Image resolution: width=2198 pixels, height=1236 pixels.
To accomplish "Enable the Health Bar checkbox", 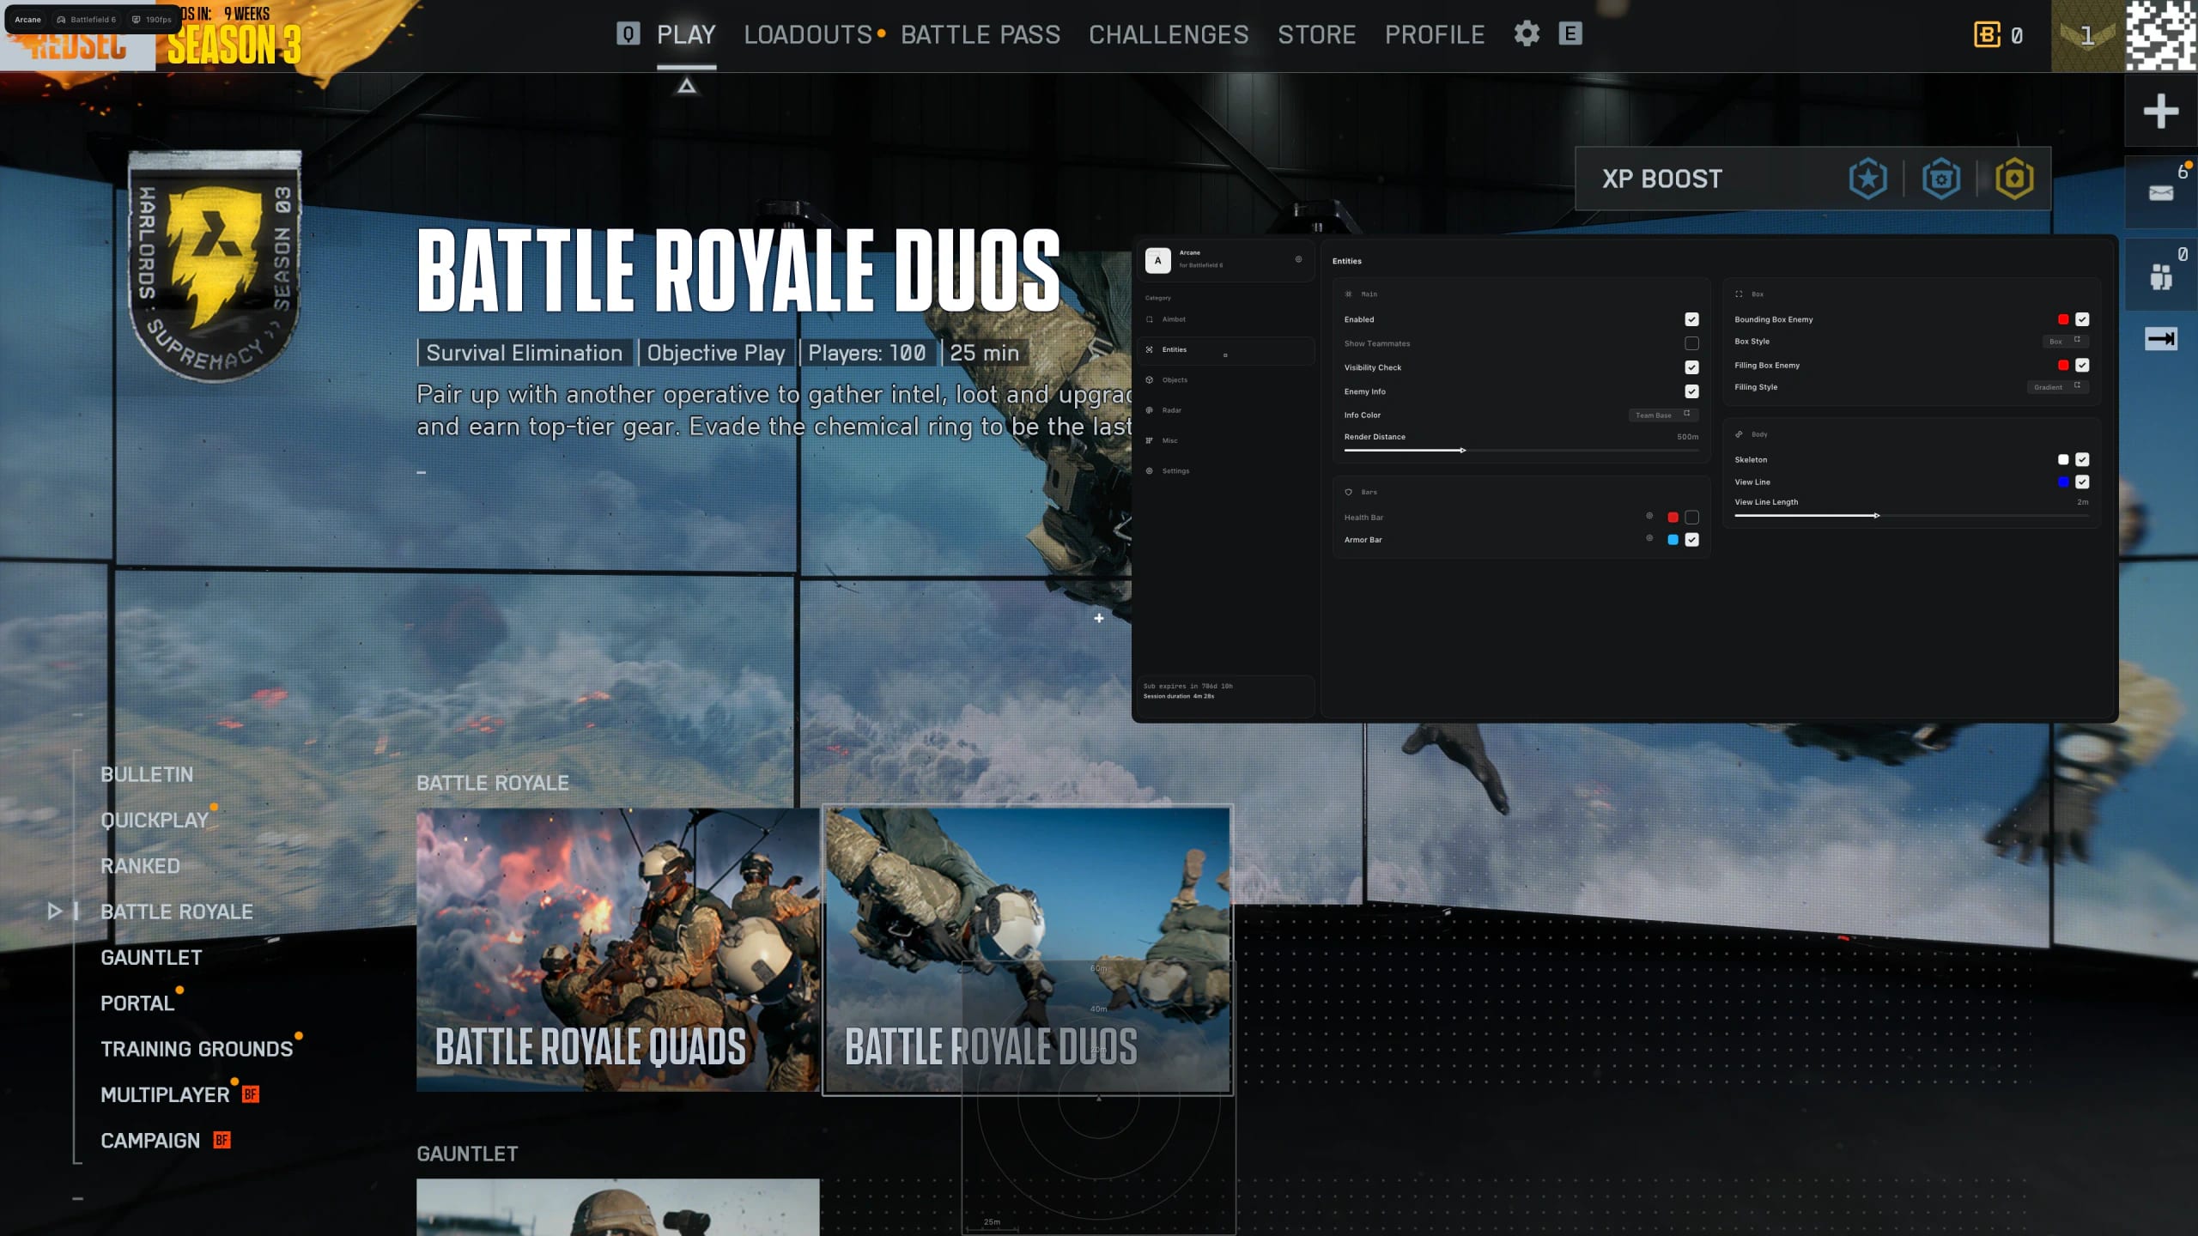I will [1691, 518].
